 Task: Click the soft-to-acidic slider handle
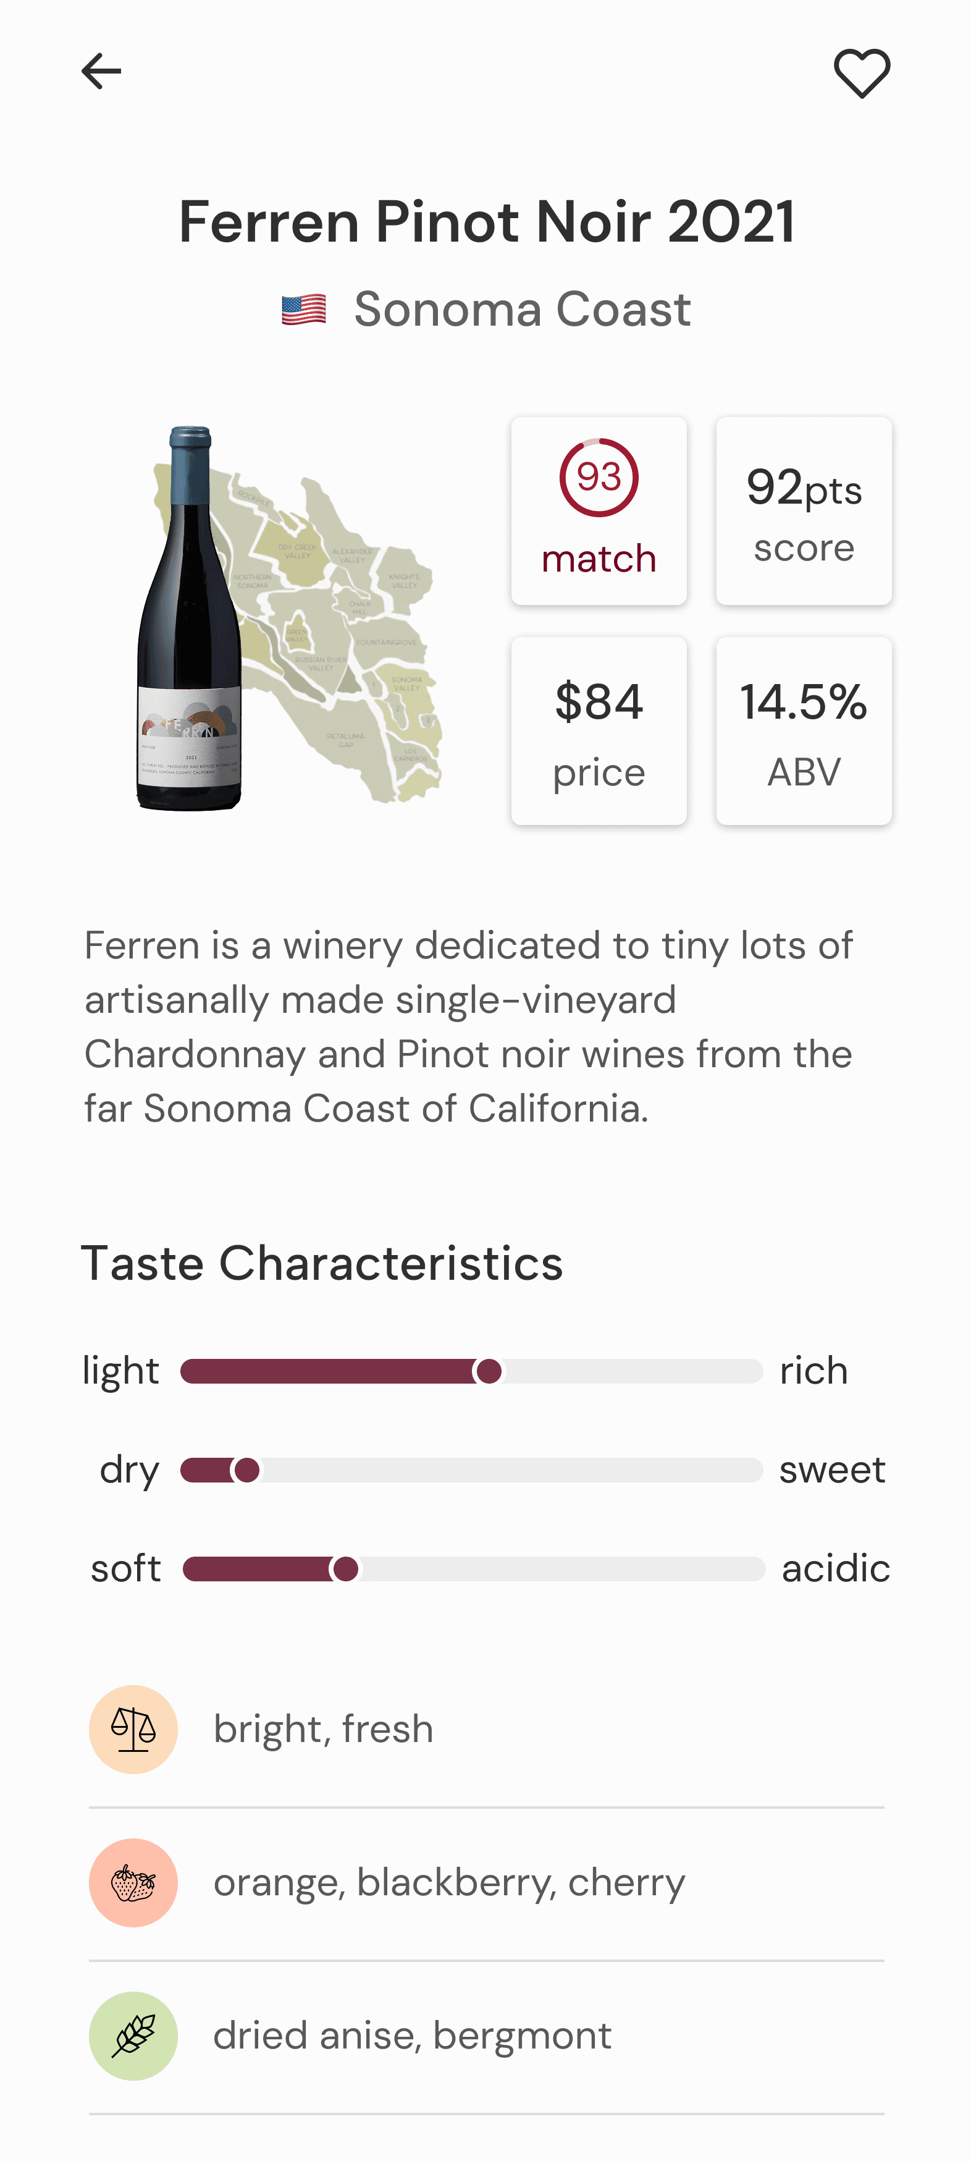click(x=345, y=1569)
